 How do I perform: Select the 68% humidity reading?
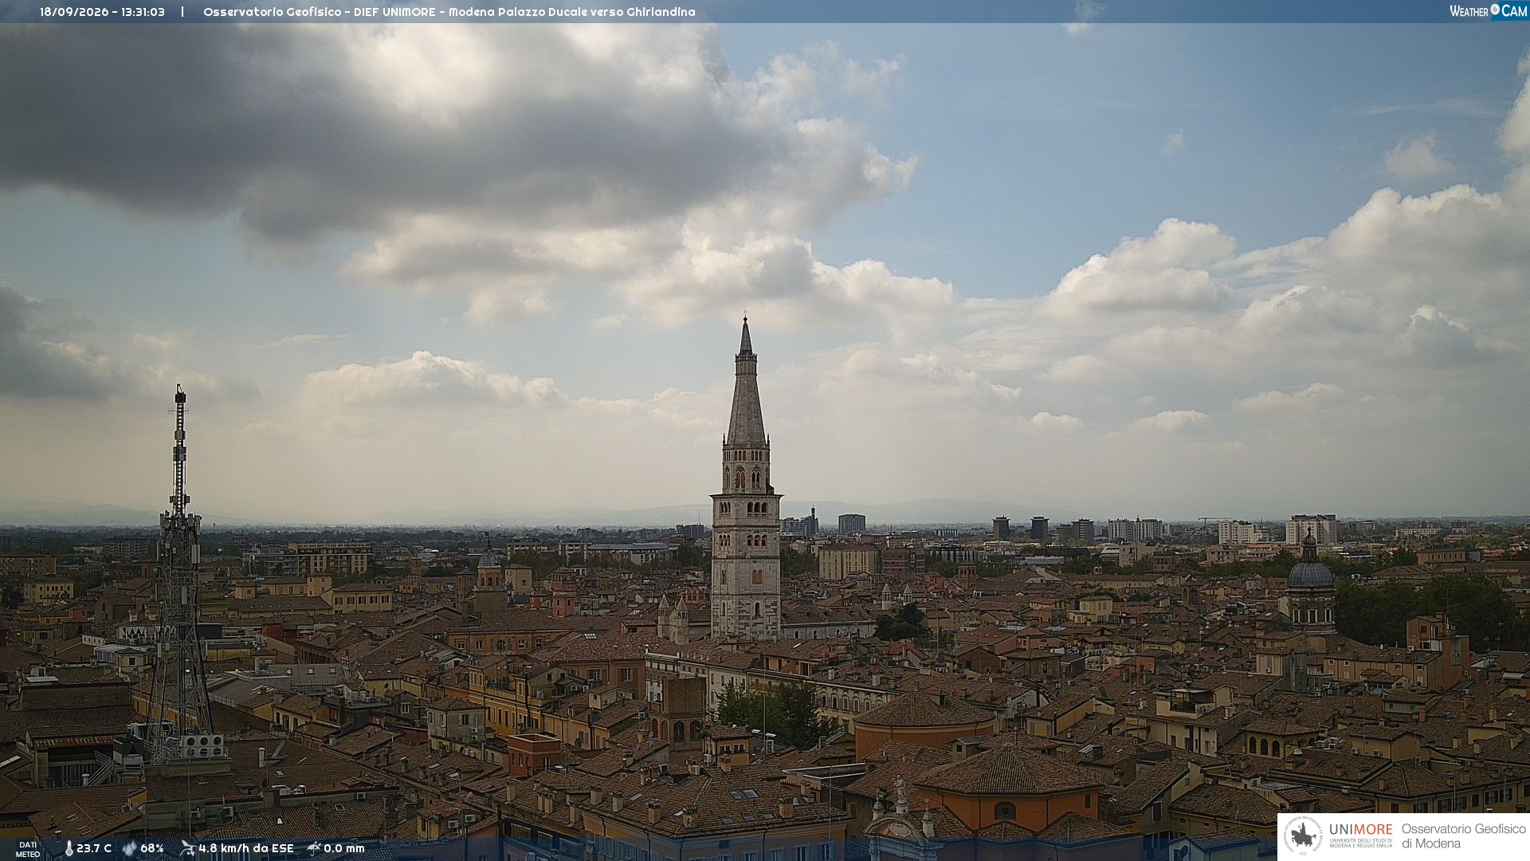(x=152, y=848)
